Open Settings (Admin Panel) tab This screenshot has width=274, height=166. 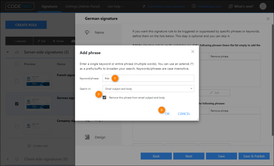[83, 7]
